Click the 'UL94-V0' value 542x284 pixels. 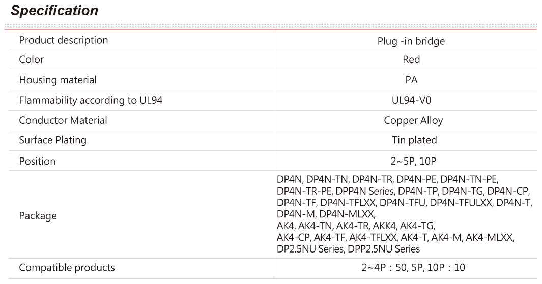[411, 100]
